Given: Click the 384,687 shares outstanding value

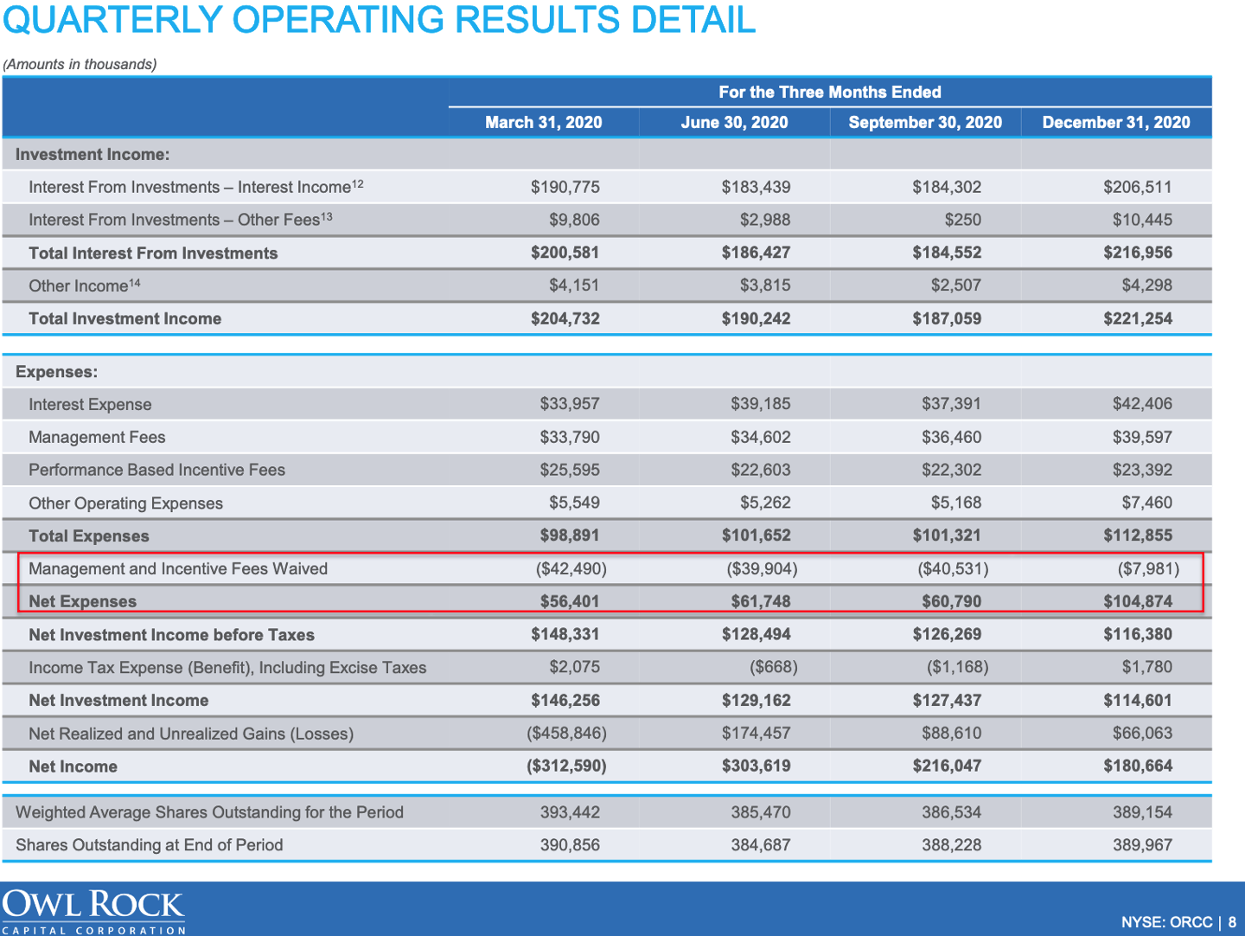Looking at the screenshot, I should 761,845.
